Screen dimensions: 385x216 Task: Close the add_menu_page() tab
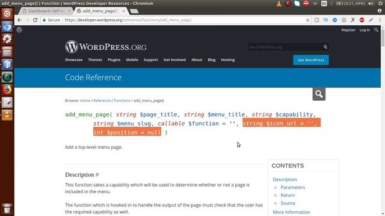tap(123, 11)
